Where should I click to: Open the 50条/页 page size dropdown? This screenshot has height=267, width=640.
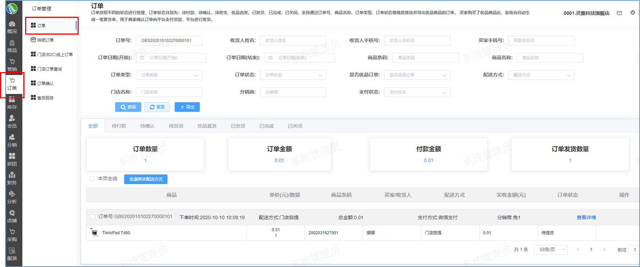coord(550,250)
